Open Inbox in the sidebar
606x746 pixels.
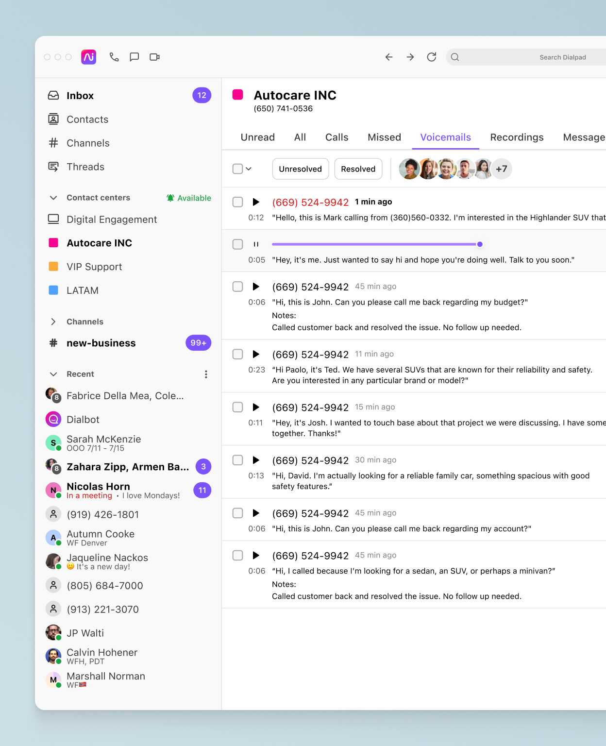128,96
